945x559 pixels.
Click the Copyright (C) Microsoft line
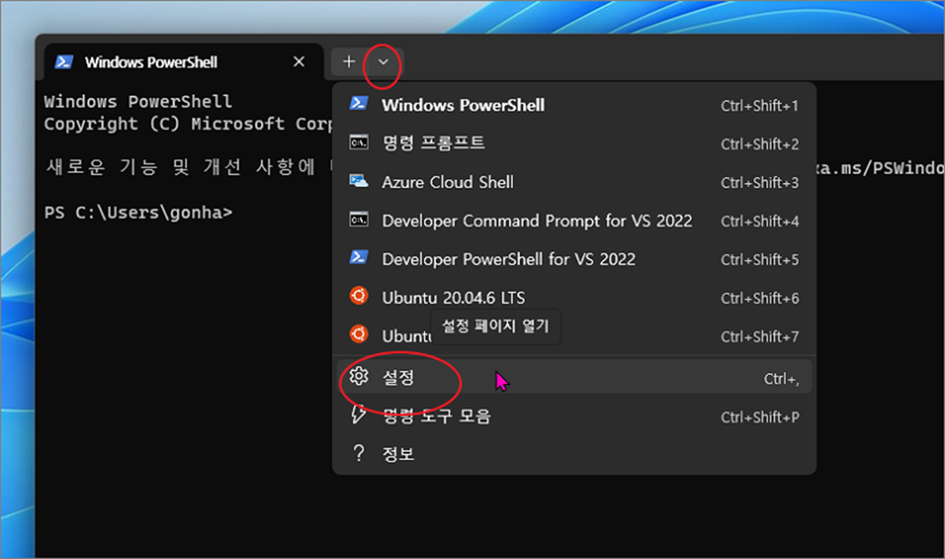pos(188,124)
